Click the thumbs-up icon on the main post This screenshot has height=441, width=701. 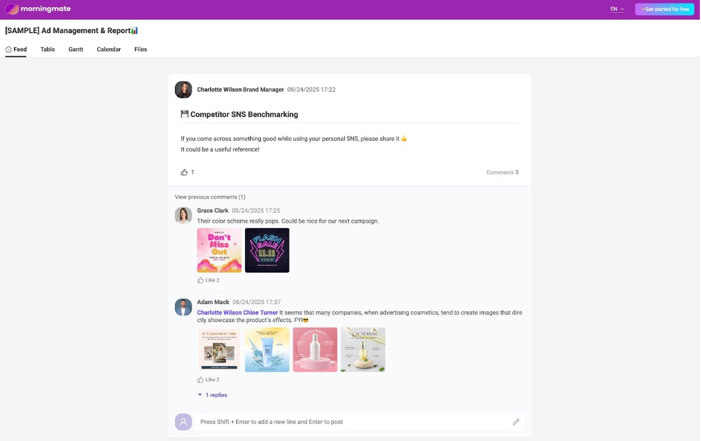[183, 172]
